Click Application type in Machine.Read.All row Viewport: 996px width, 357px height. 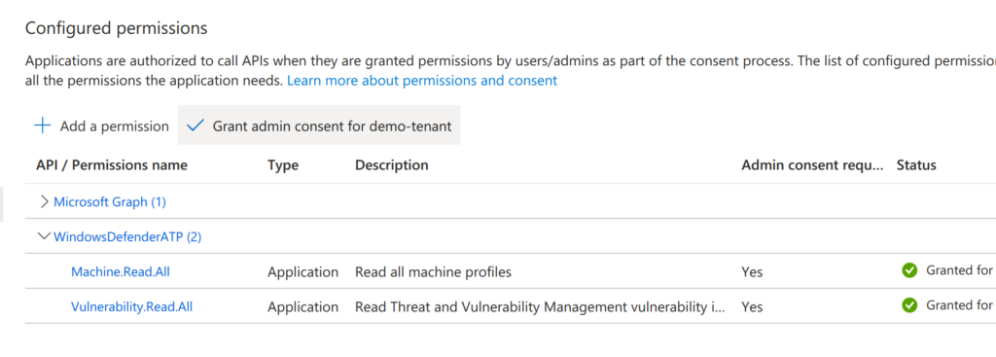(303, 271)
